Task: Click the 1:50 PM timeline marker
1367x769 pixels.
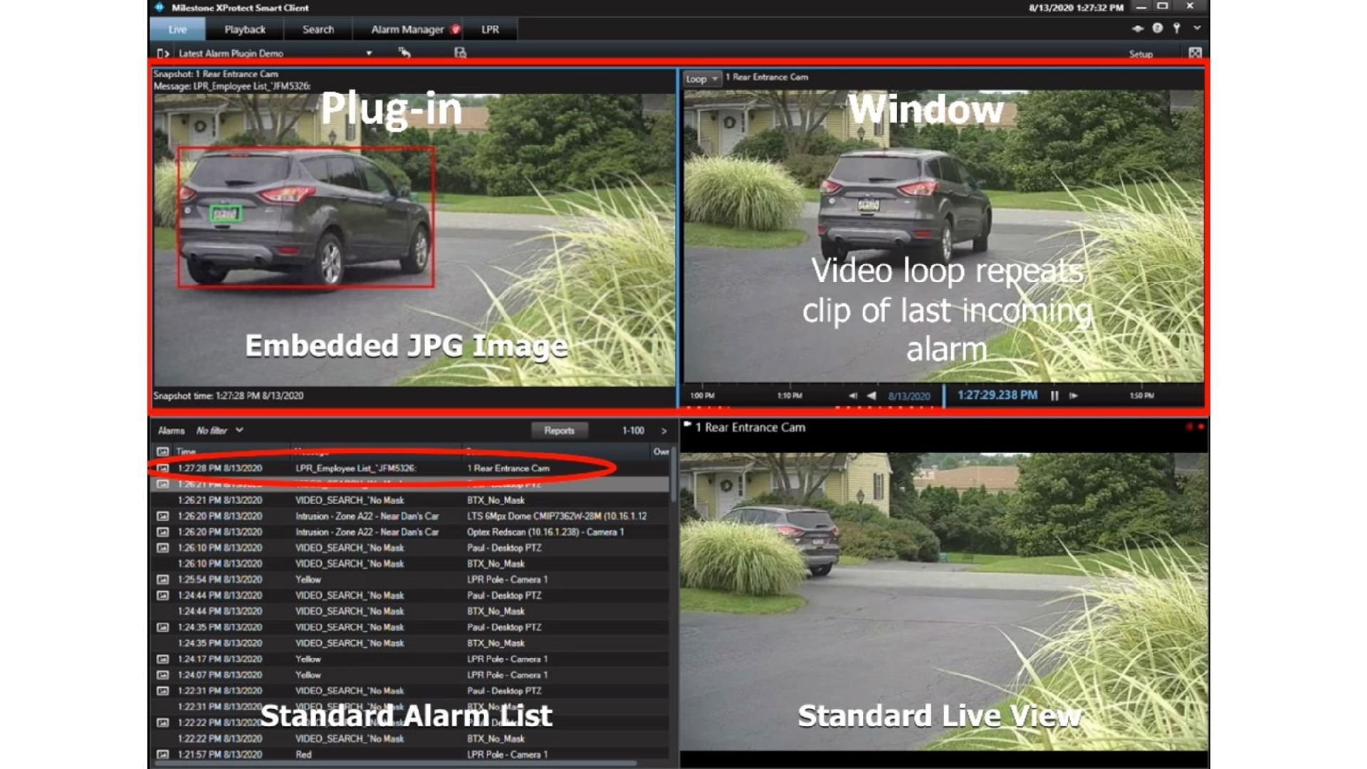Action: (x=1141, y=396)
